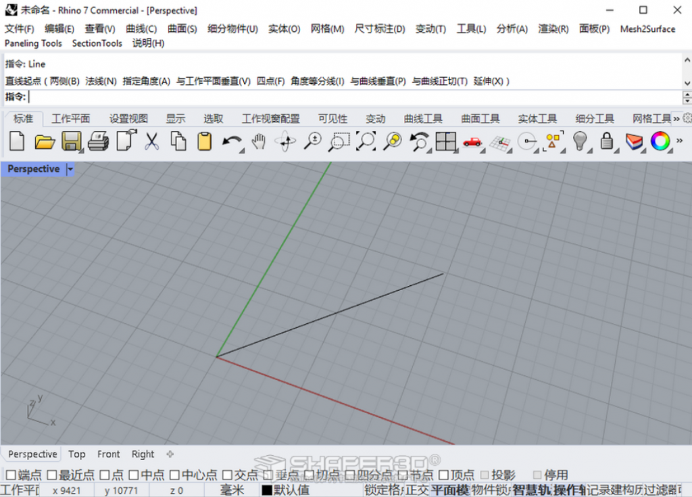
Task: Click the Print icon
Action: (99, 141)
